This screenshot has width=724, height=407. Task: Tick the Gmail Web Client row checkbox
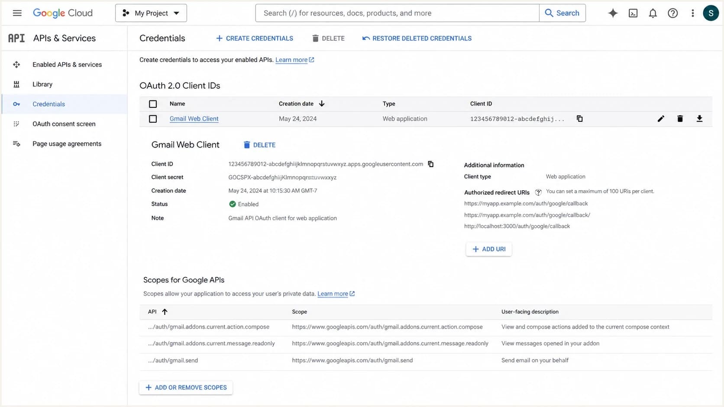coord(153,119)
